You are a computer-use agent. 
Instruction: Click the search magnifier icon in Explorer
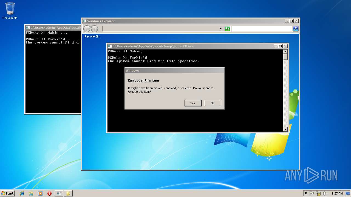click(296, 29)
